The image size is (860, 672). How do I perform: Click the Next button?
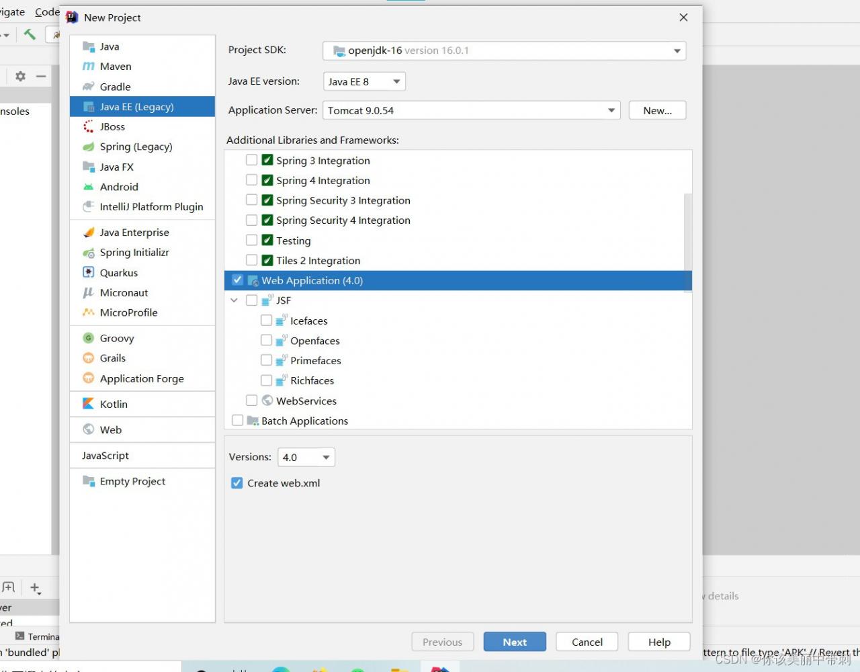click(515, 642)
